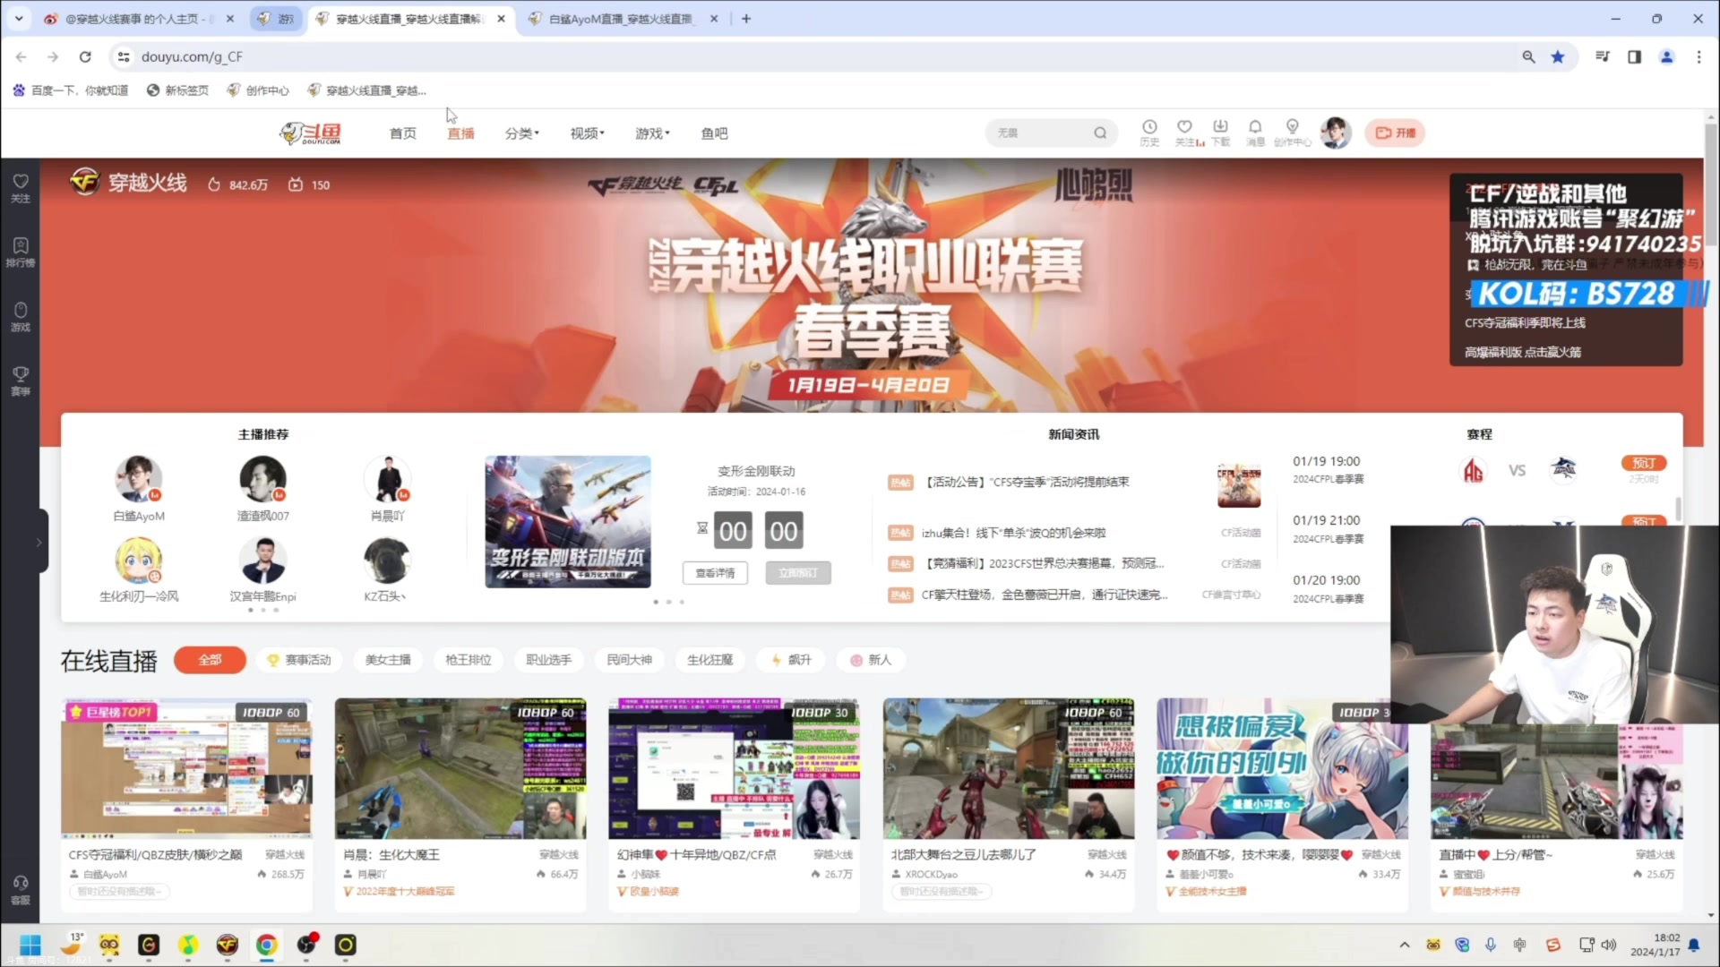Viewport: 1720px width, 967px height.
Task: Click the Douyu logo in the header
Action: click(x=310, y=133)
